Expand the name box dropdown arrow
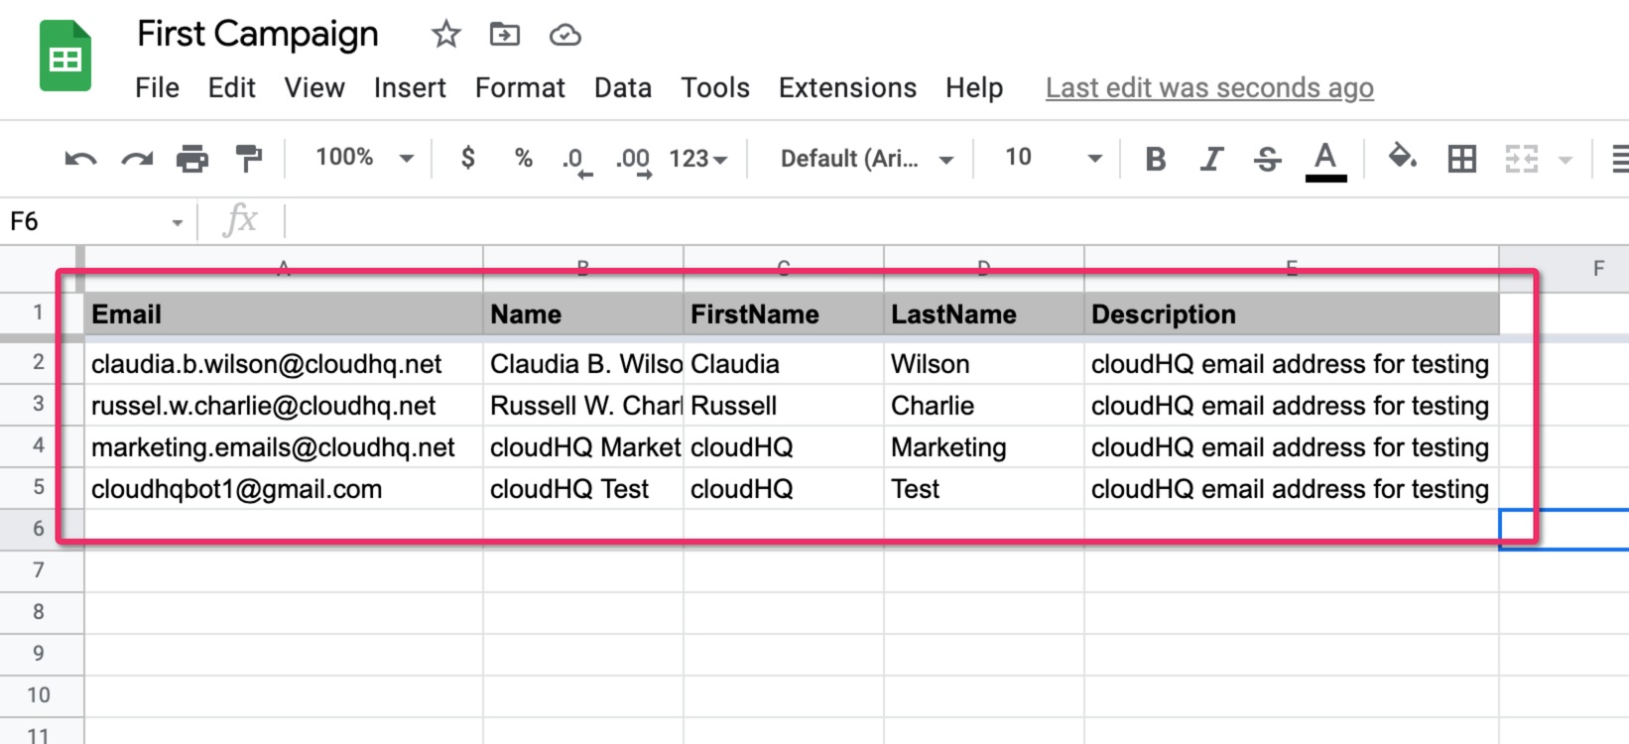The height and width of the screenshot is (744, 1629). coord(177,222)
